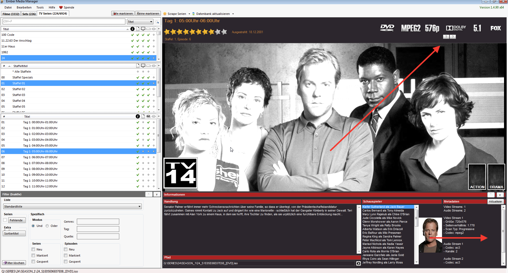Click the banner icon in season list header
The width and height of the screenshot is (508, 273).
pos(148,66)
